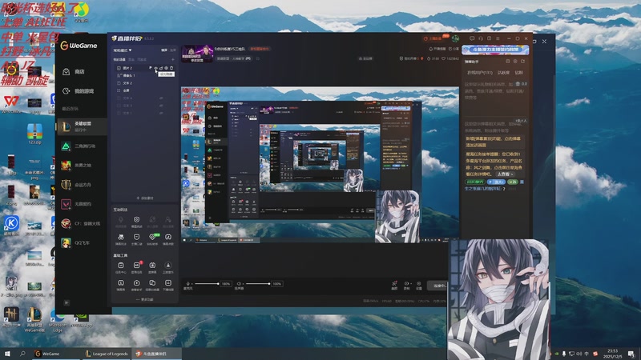Click the 添加素材 add source button
Image resolution: width=641 pixels, height=360 pixels.
[145, 198]
